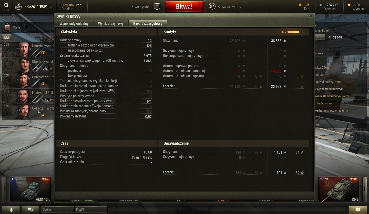Viewport: 369px width, 214px height.
Task: Open contacts list person icon
Action: (x=11, y=210)
